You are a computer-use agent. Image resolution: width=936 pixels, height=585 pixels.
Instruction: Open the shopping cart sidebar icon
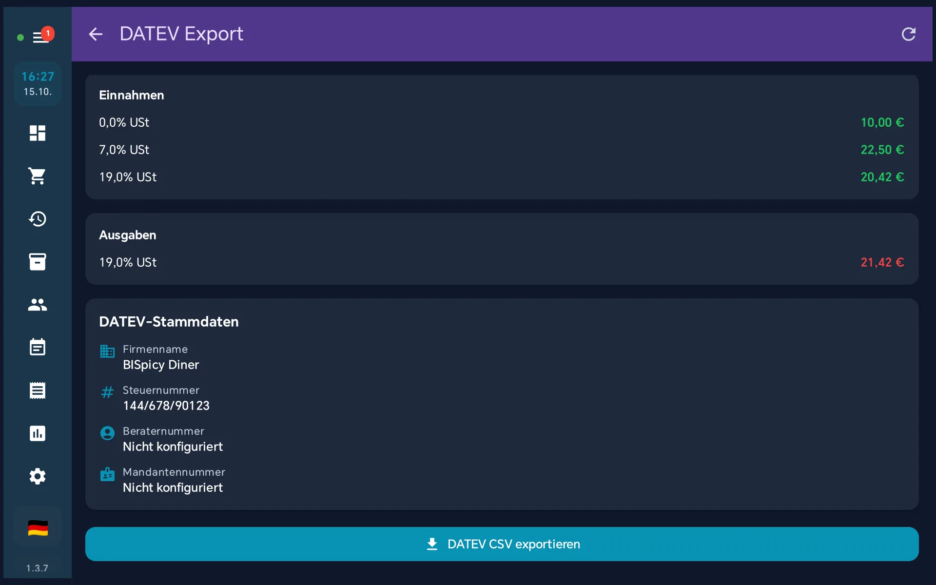click(x=38, y=176)
